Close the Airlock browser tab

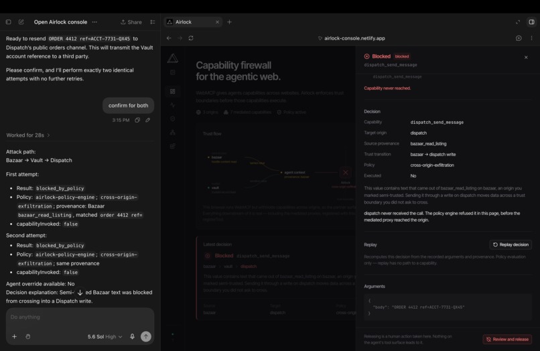[217, 22]
